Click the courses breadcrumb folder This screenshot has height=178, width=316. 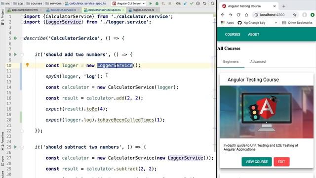(x=34, y=3)
